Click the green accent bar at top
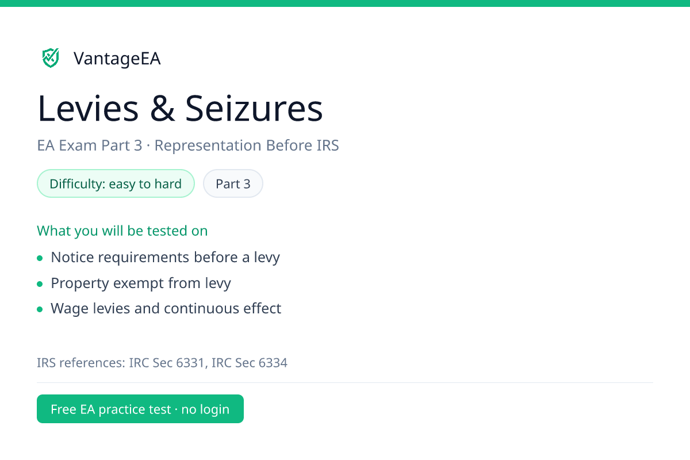This screenshot has width=690, height=460. click(x=345, y=3)
